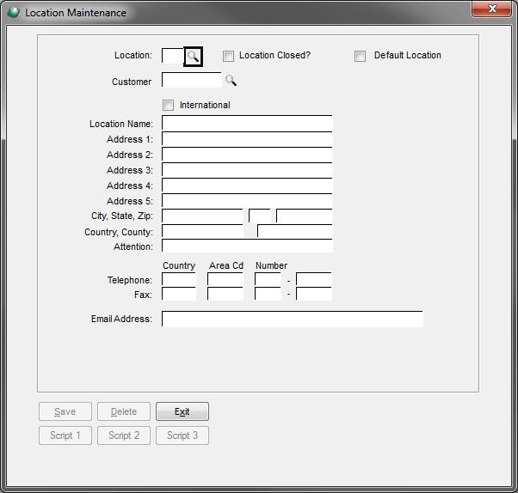Focus the Email Address field
Viewport: 518px width, 493px height.
(x=293, y=319)
